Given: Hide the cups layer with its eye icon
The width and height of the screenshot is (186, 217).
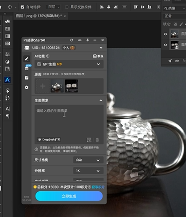Looking at the screenshot, I should [x=165, y=45].
